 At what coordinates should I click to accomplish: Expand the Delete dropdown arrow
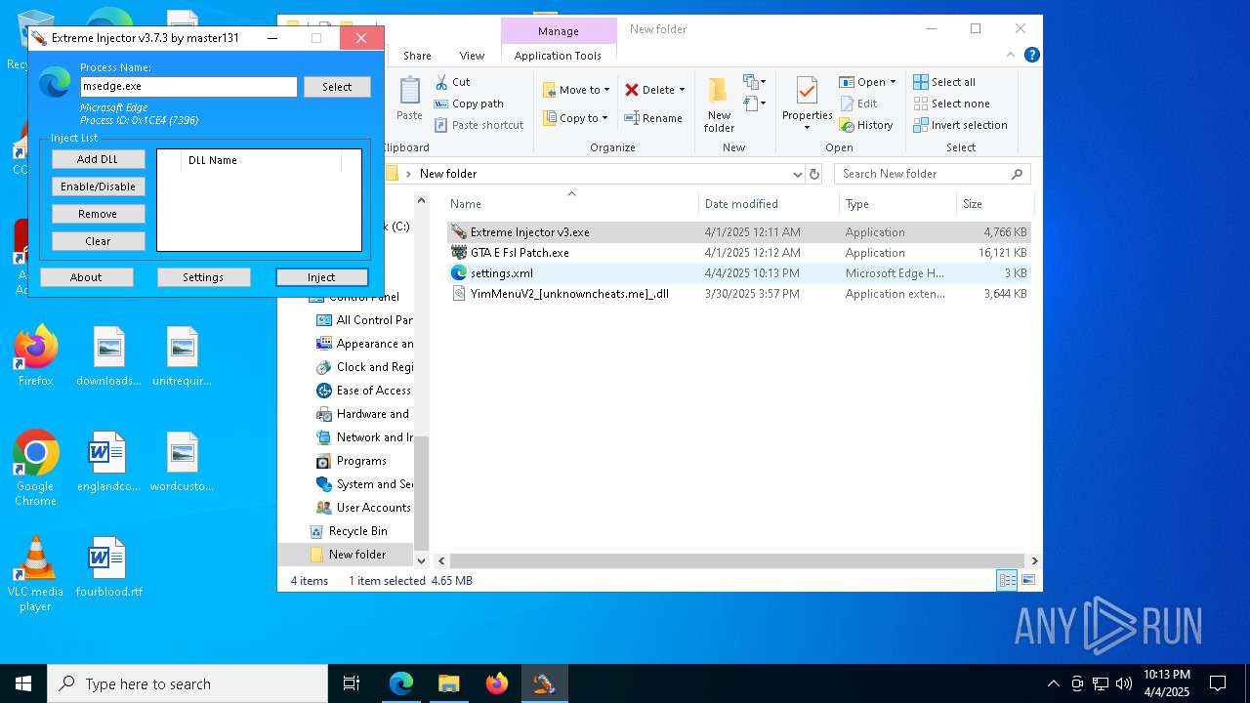682,90
